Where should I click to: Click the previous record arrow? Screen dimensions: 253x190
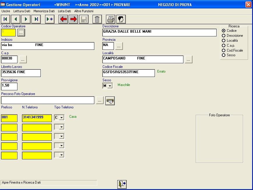[x=16, y=19]
